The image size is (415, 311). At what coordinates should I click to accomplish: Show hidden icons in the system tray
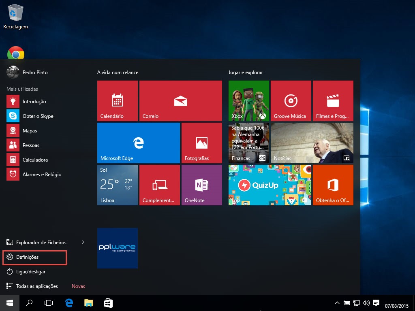[x=337, y=302]
